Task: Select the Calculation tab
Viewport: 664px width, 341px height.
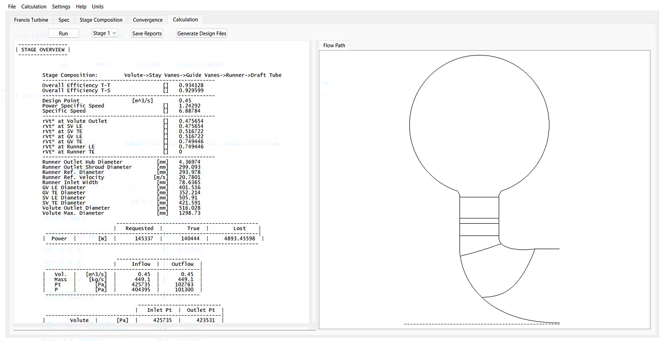Action: [x=185, y=20]
